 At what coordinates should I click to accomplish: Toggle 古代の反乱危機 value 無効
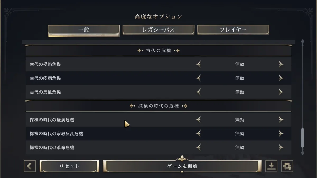(240, 92)
